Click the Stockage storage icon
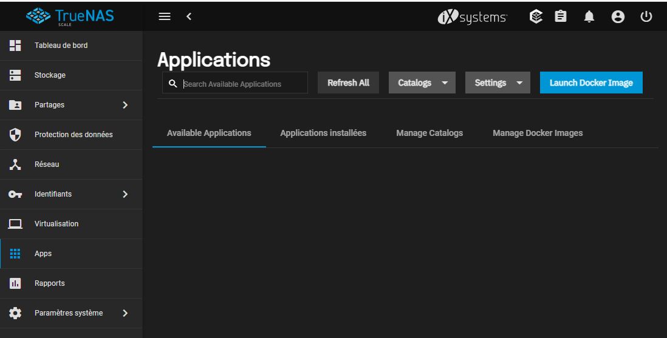 pyautogui.click(x=15, y=75)
